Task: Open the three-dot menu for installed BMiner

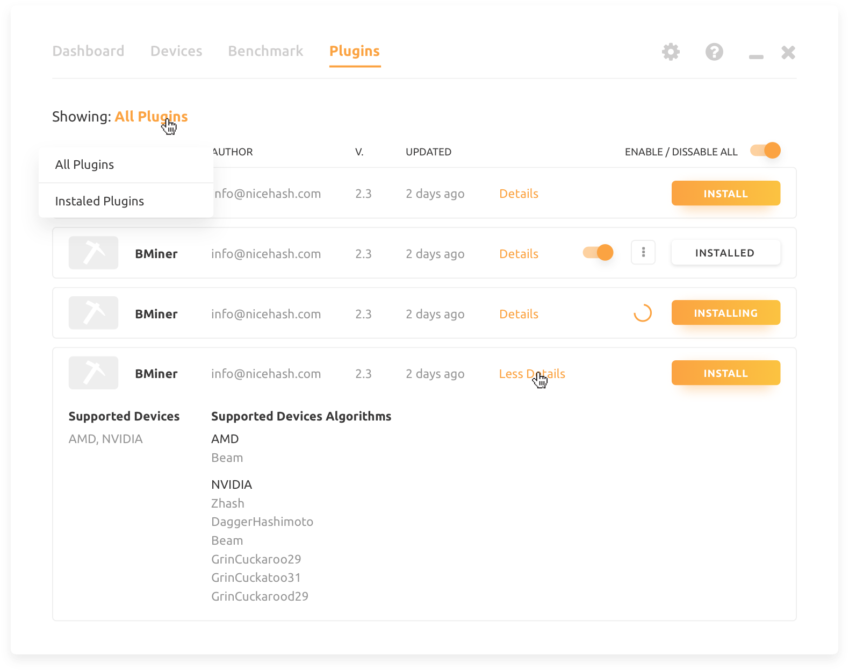Action: pos(643,253)
